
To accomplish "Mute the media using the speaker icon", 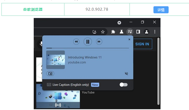I will pyautogui.click(x=127, y=74).
